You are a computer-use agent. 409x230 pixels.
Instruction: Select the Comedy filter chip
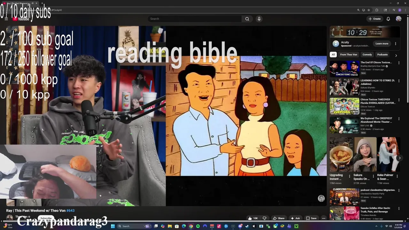coord(367,55)
